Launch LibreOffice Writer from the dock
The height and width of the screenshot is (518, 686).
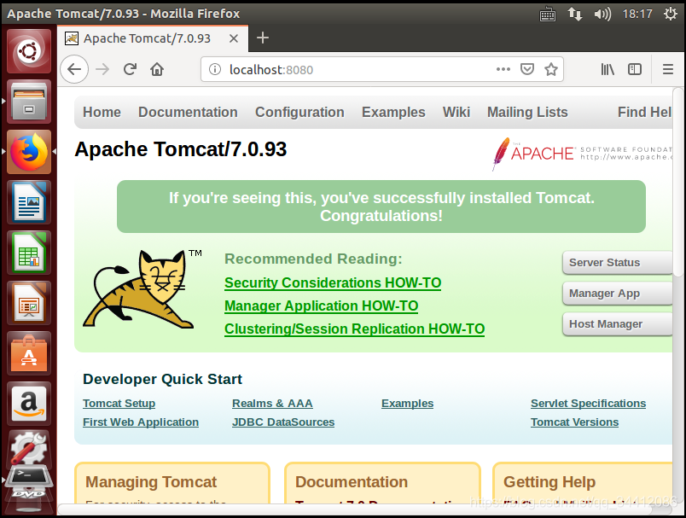29,202
